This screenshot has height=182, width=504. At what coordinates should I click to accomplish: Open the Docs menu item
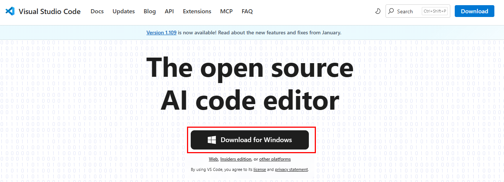click(x=97, y=11)
